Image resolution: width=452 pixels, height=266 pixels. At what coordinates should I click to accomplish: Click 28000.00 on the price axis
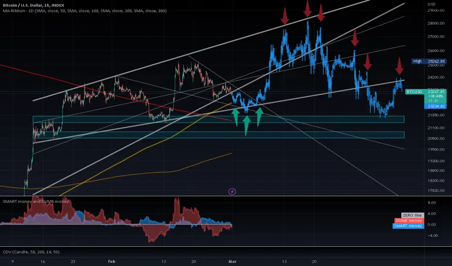(x=436, y=23)
